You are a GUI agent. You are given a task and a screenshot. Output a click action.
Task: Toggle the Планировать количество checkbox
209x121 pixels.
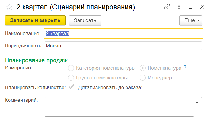(71, 88)
